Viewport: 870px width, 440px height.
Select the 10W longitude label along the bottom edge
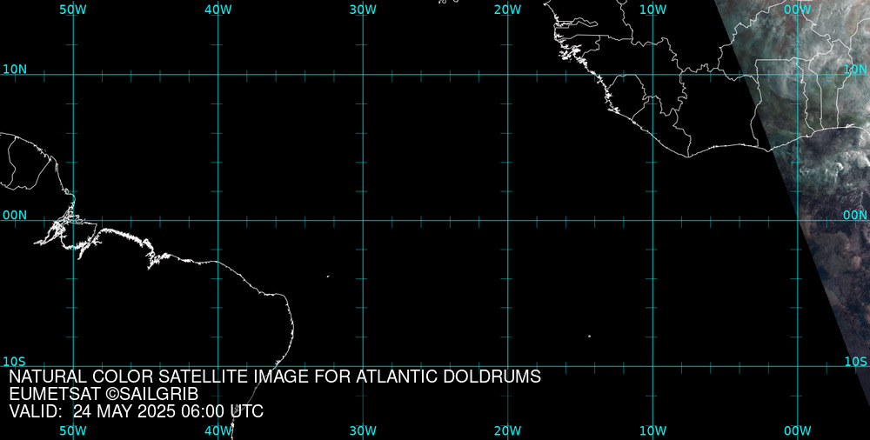(x=652, y=430)
